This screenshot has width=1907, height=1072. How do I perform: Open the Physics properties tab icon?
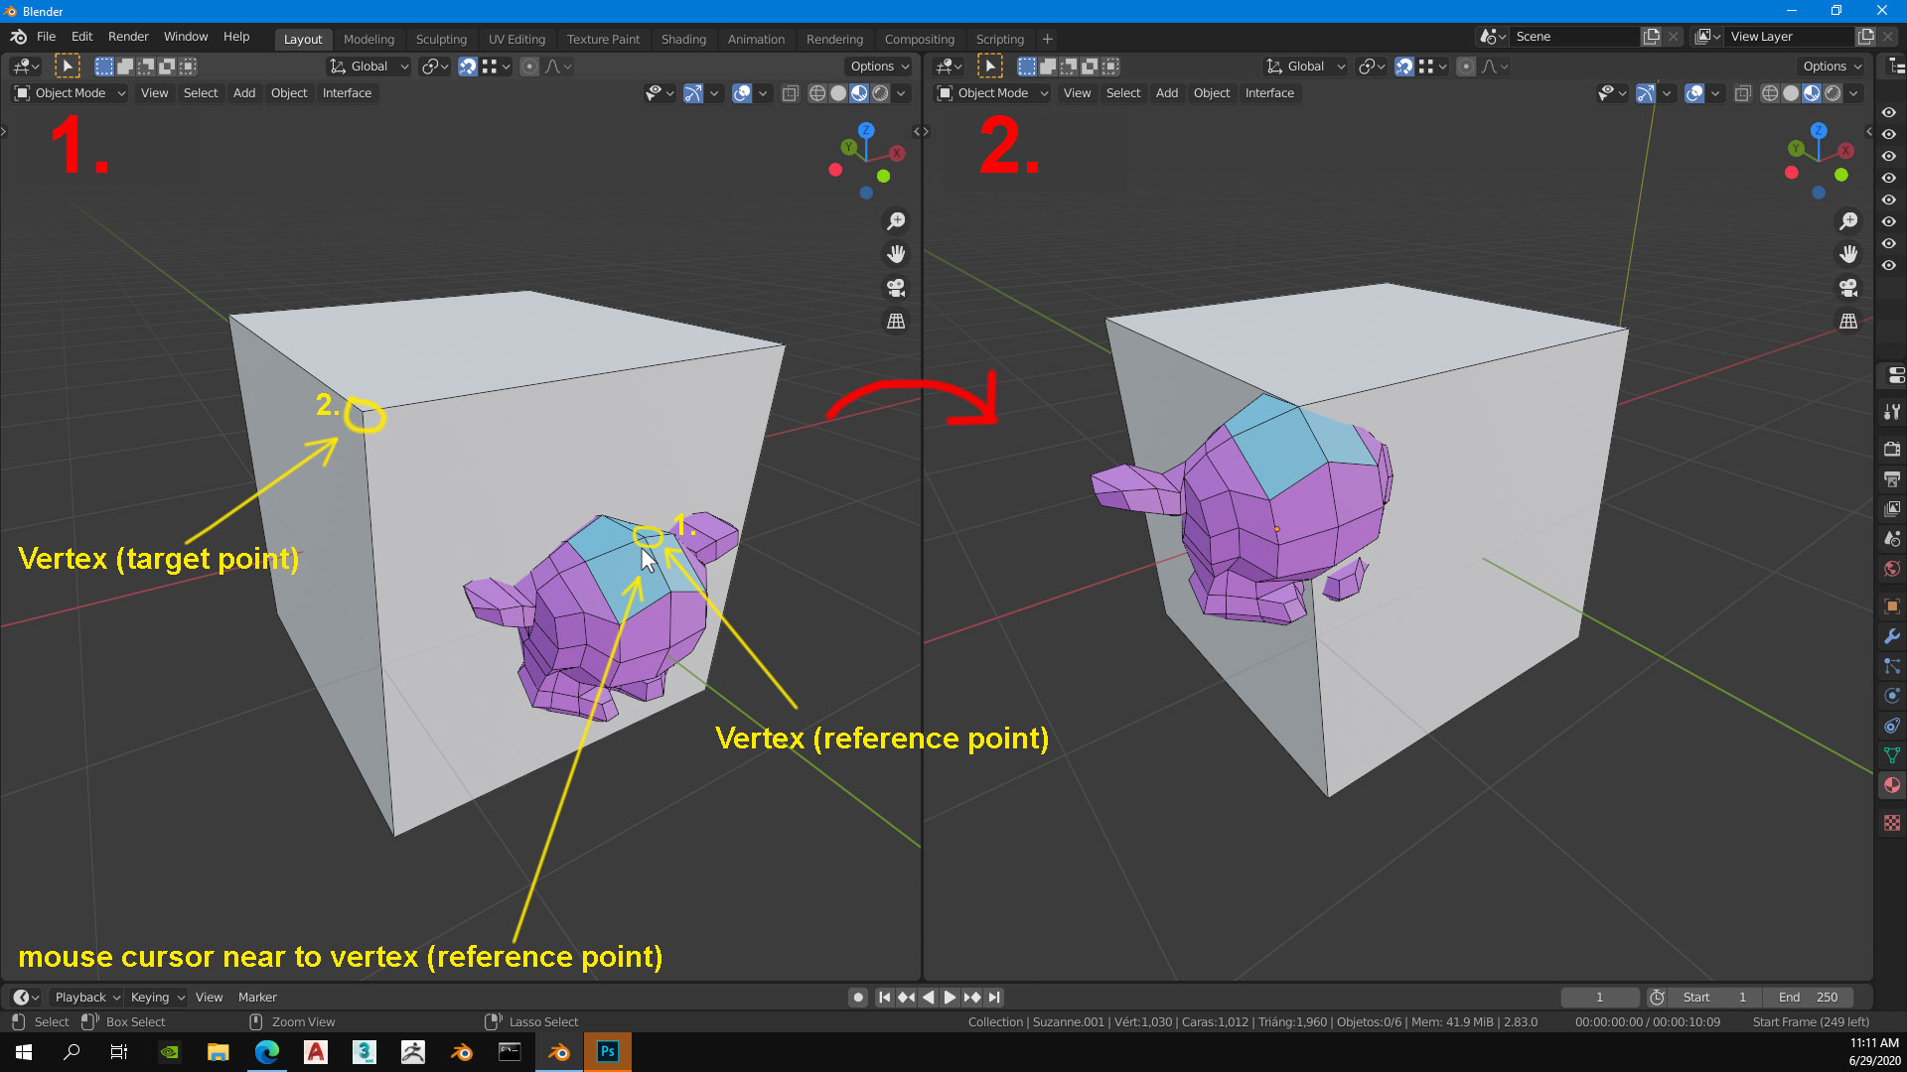pos(1892,696)
